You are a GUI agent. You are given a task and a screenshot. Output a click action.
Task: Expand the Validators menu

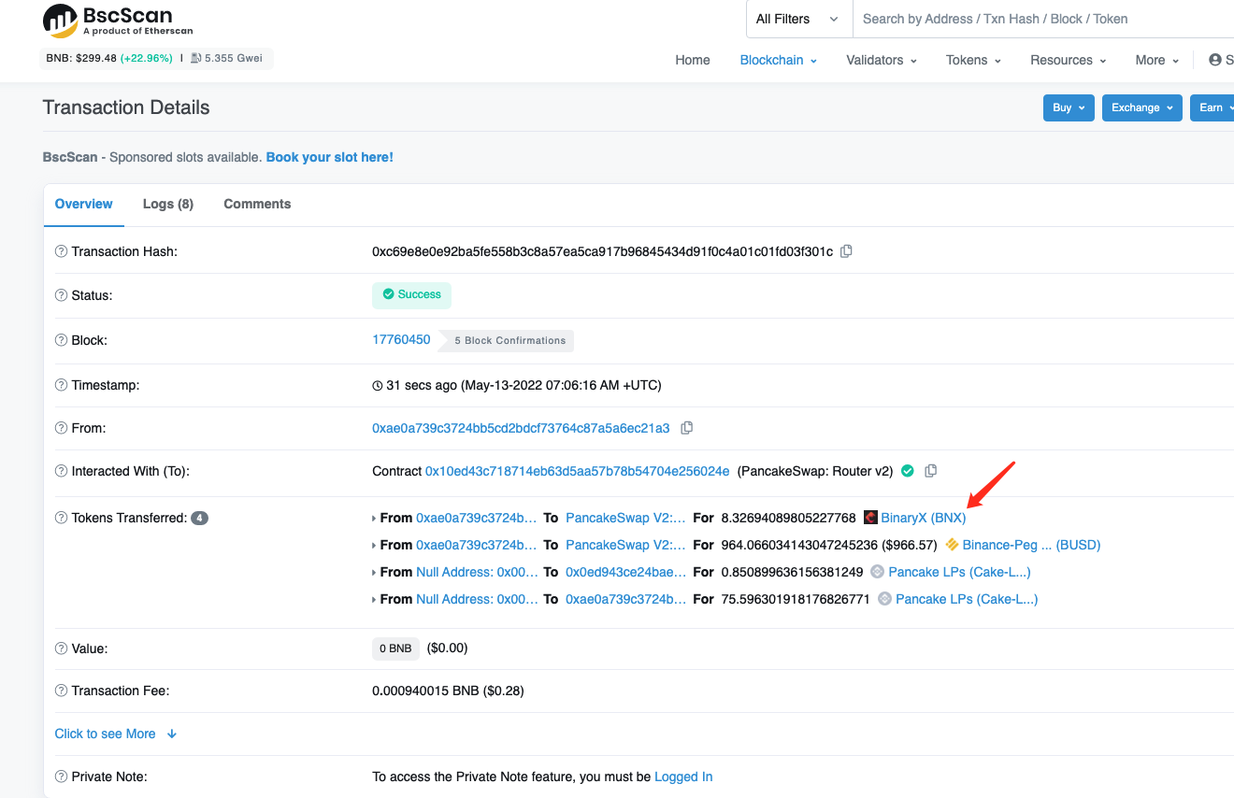[x=882, y=60]
